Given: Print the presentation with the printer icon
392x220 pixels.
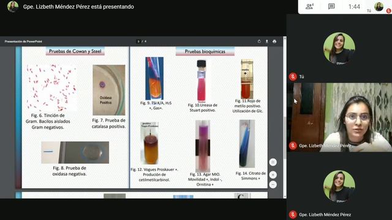Looking at the screenshot, I should pos(274,42).
